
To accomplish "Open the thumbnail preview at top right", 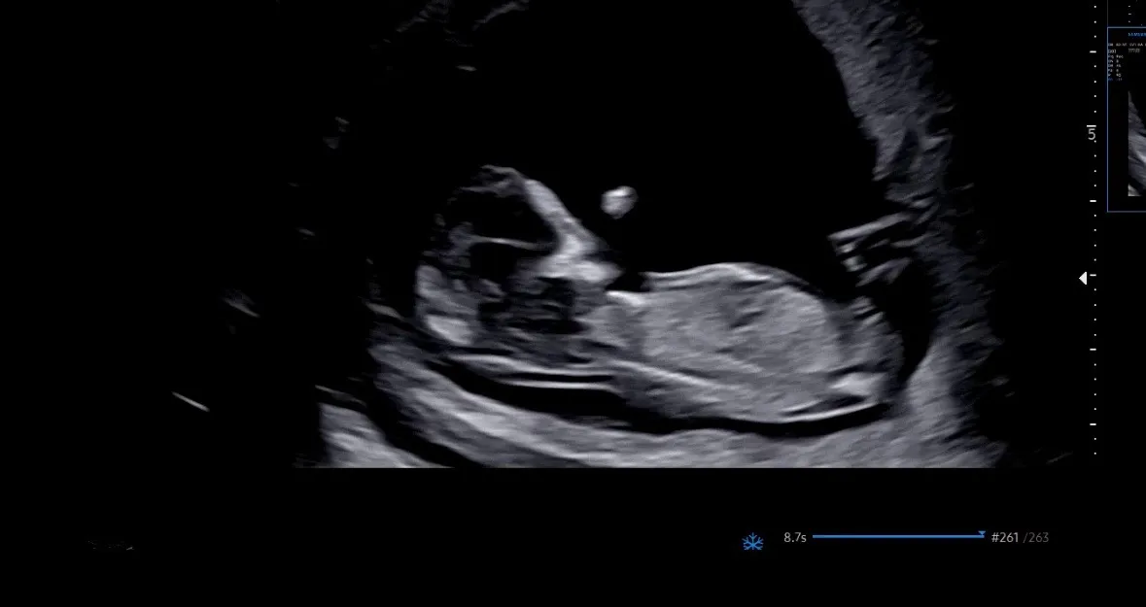I will (1127, 119).
